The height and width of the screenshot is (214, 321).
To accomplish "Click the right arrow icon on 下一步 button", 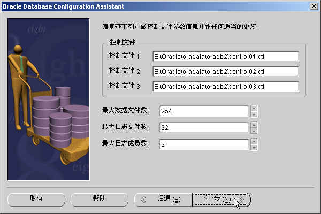I will point(242,200).
